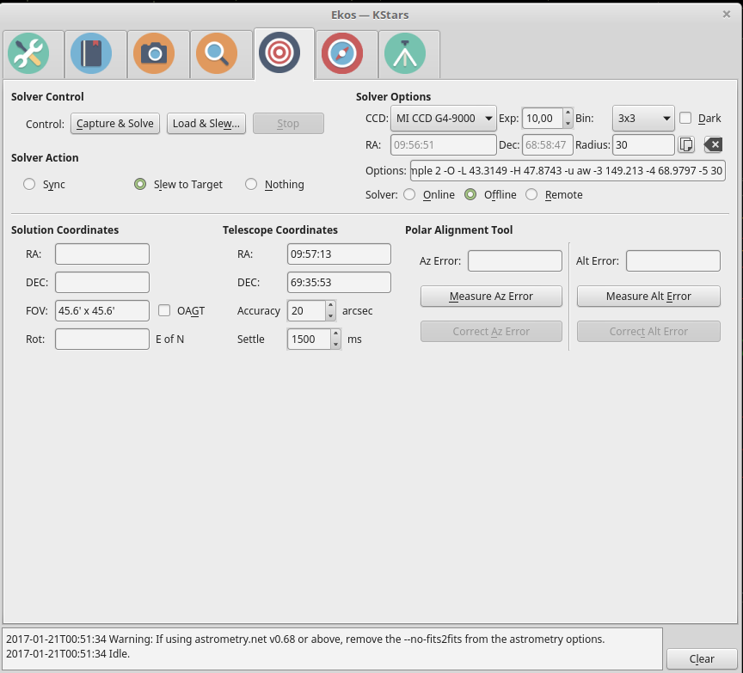
Task: Click the Correct Alt Error button
Action: click(x=648, y=332)
